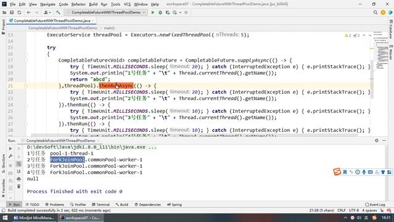Open the TODO tool window
Image resolution: width=394 pixels, height=222 pixels.
tap(33, 205)
